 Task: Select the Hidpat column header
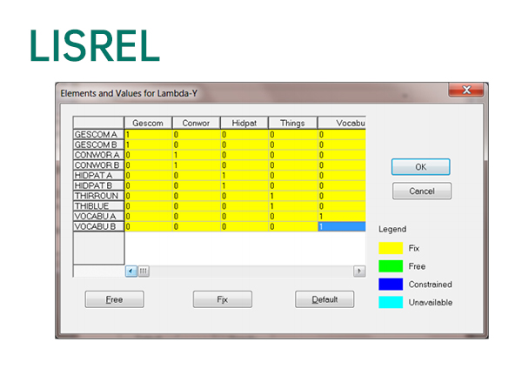tap(244, 123)
